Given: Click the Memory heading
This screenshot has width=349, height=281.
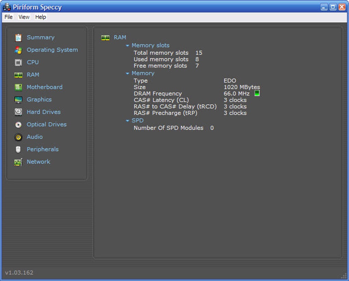Looking at the screenshot, I should 143,73.
